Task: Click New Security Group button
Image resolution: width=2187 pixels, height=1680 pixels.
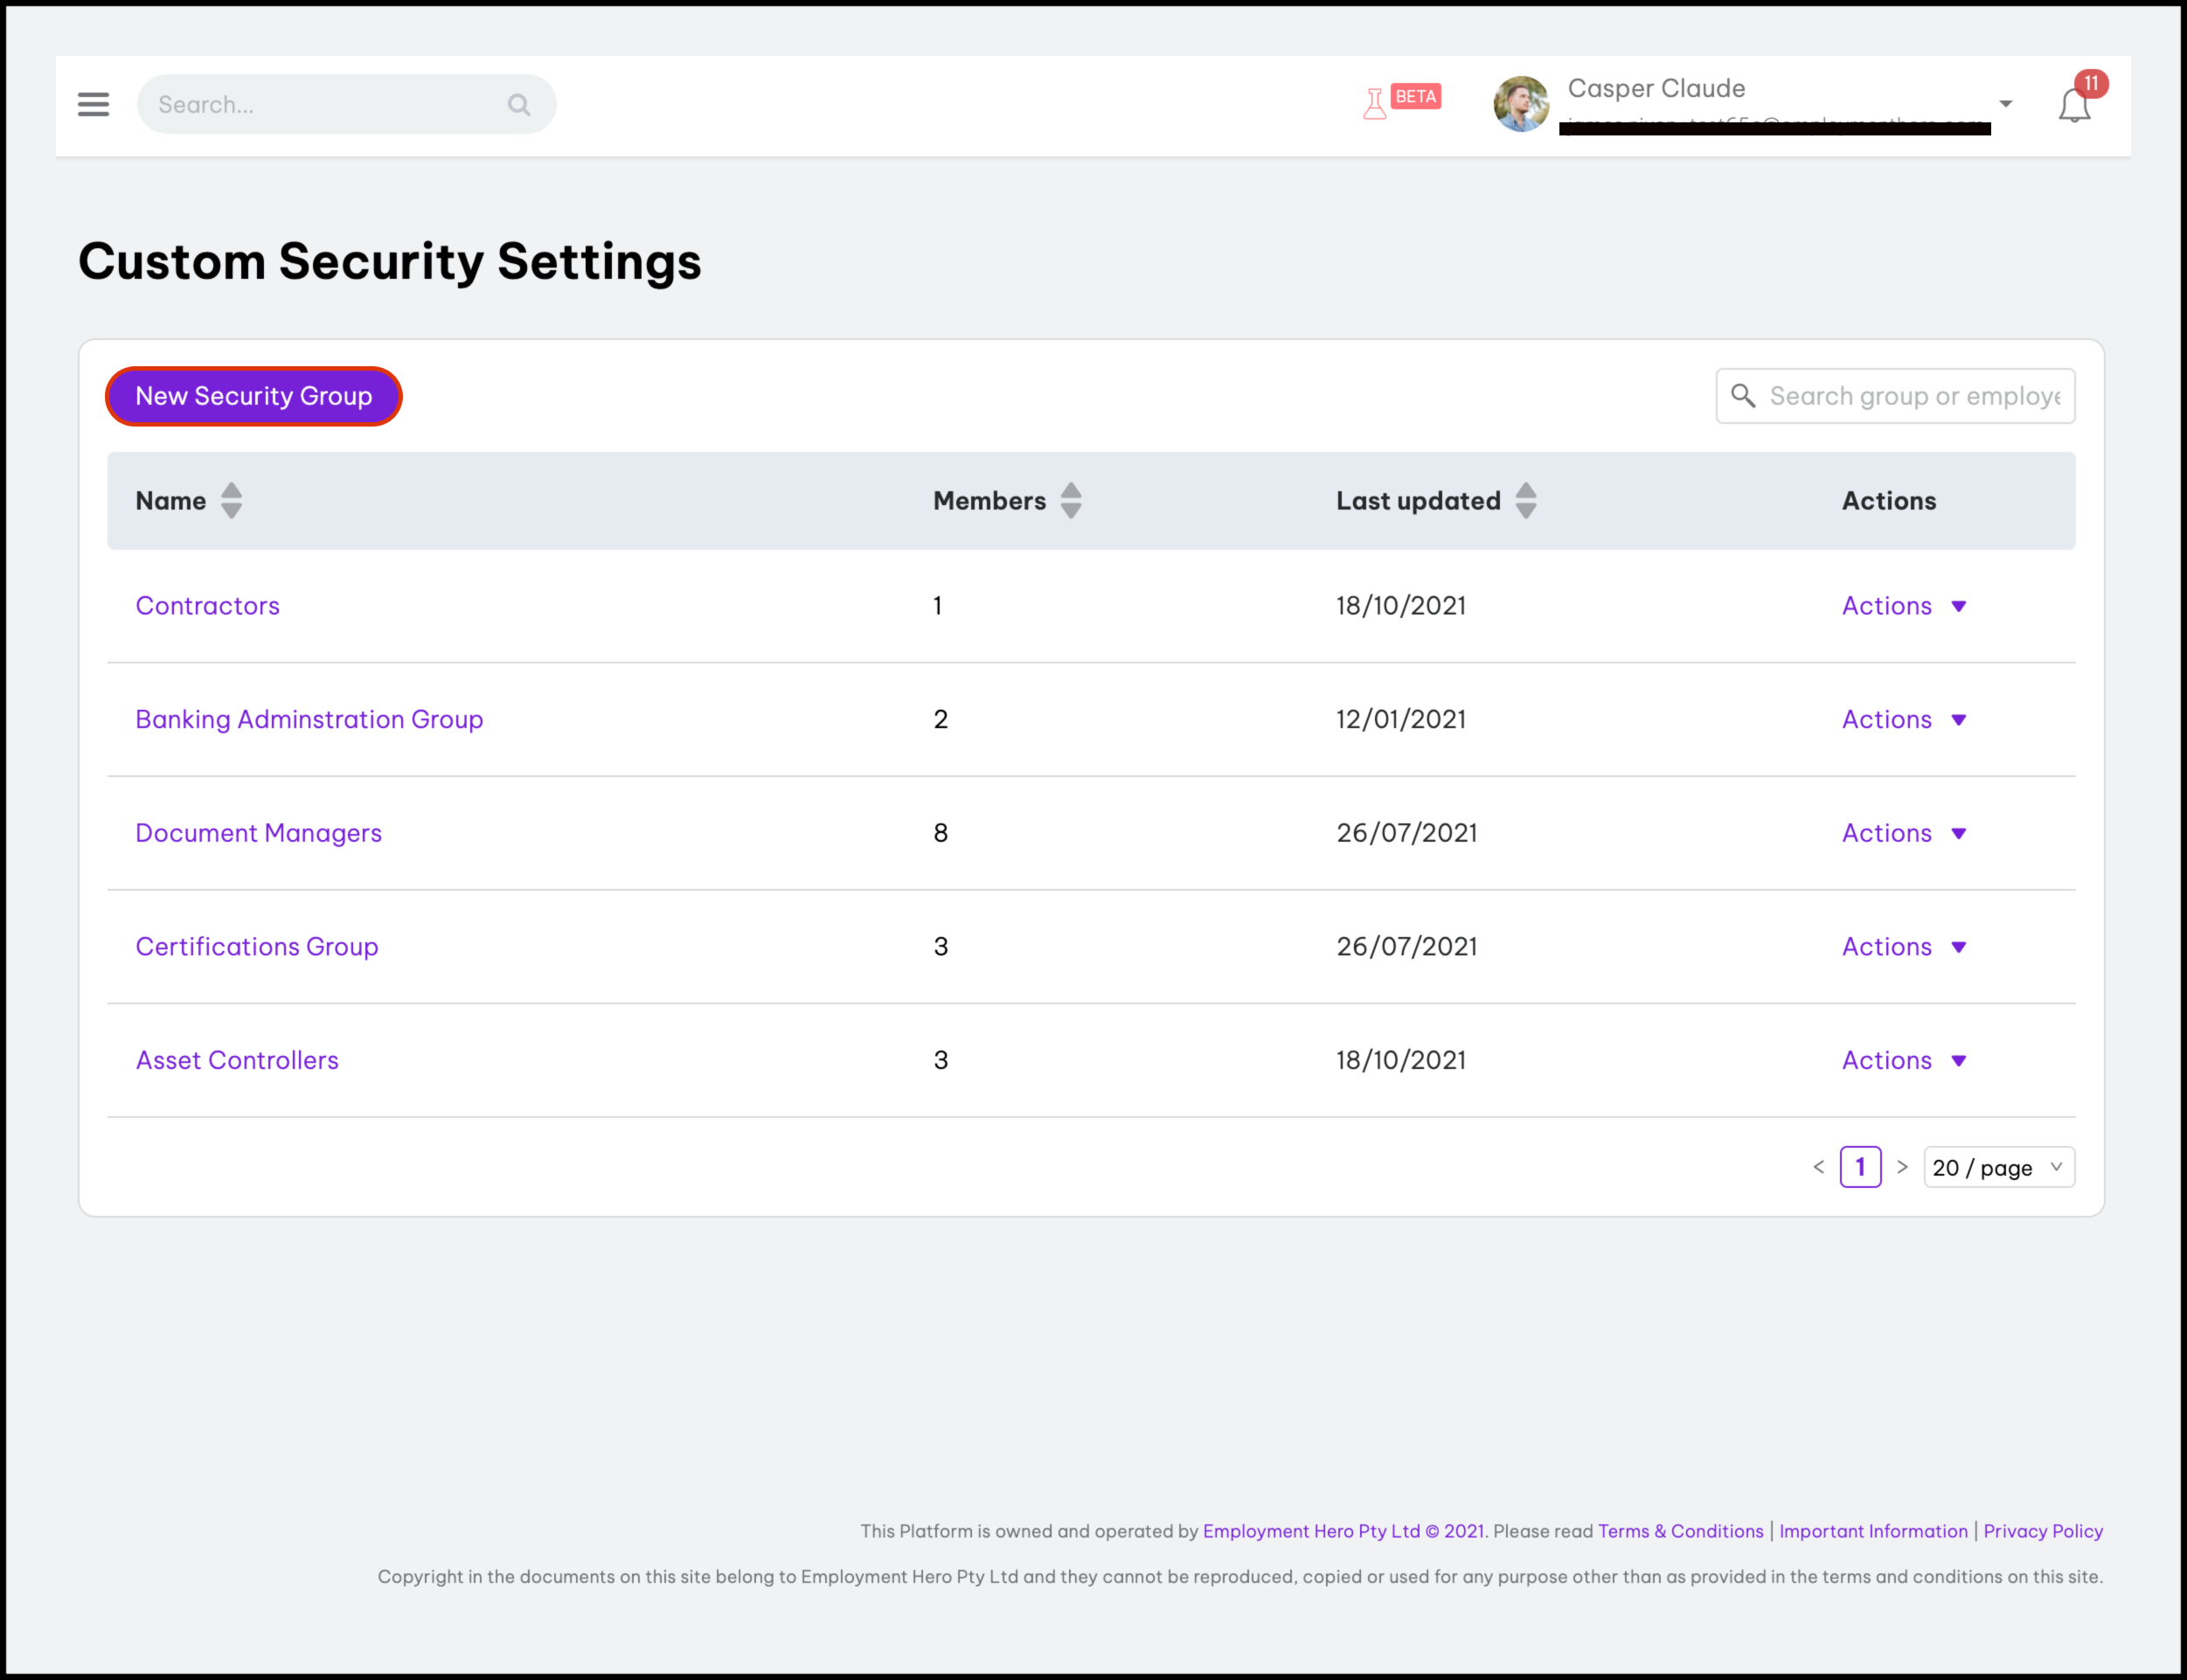Action: pos(254,396)
